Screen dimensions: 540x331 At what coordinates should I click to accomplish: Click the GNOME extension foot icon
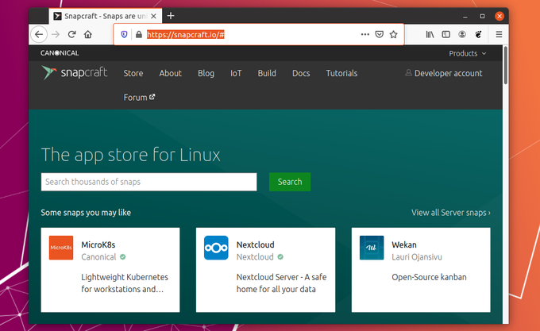coord(478,34)
